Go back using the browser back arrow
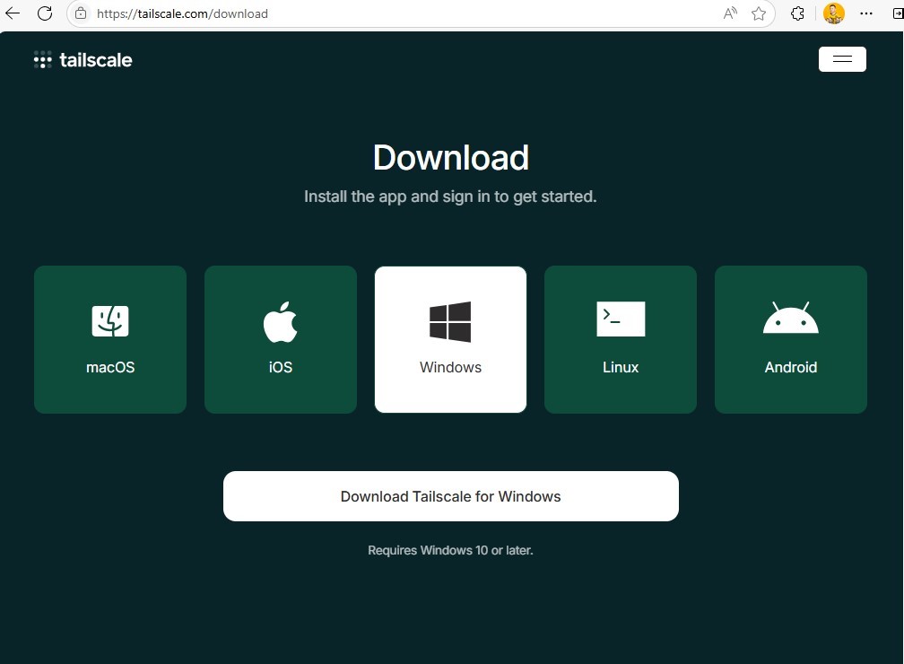Screen dimensions: 904x664 point(13,13)
